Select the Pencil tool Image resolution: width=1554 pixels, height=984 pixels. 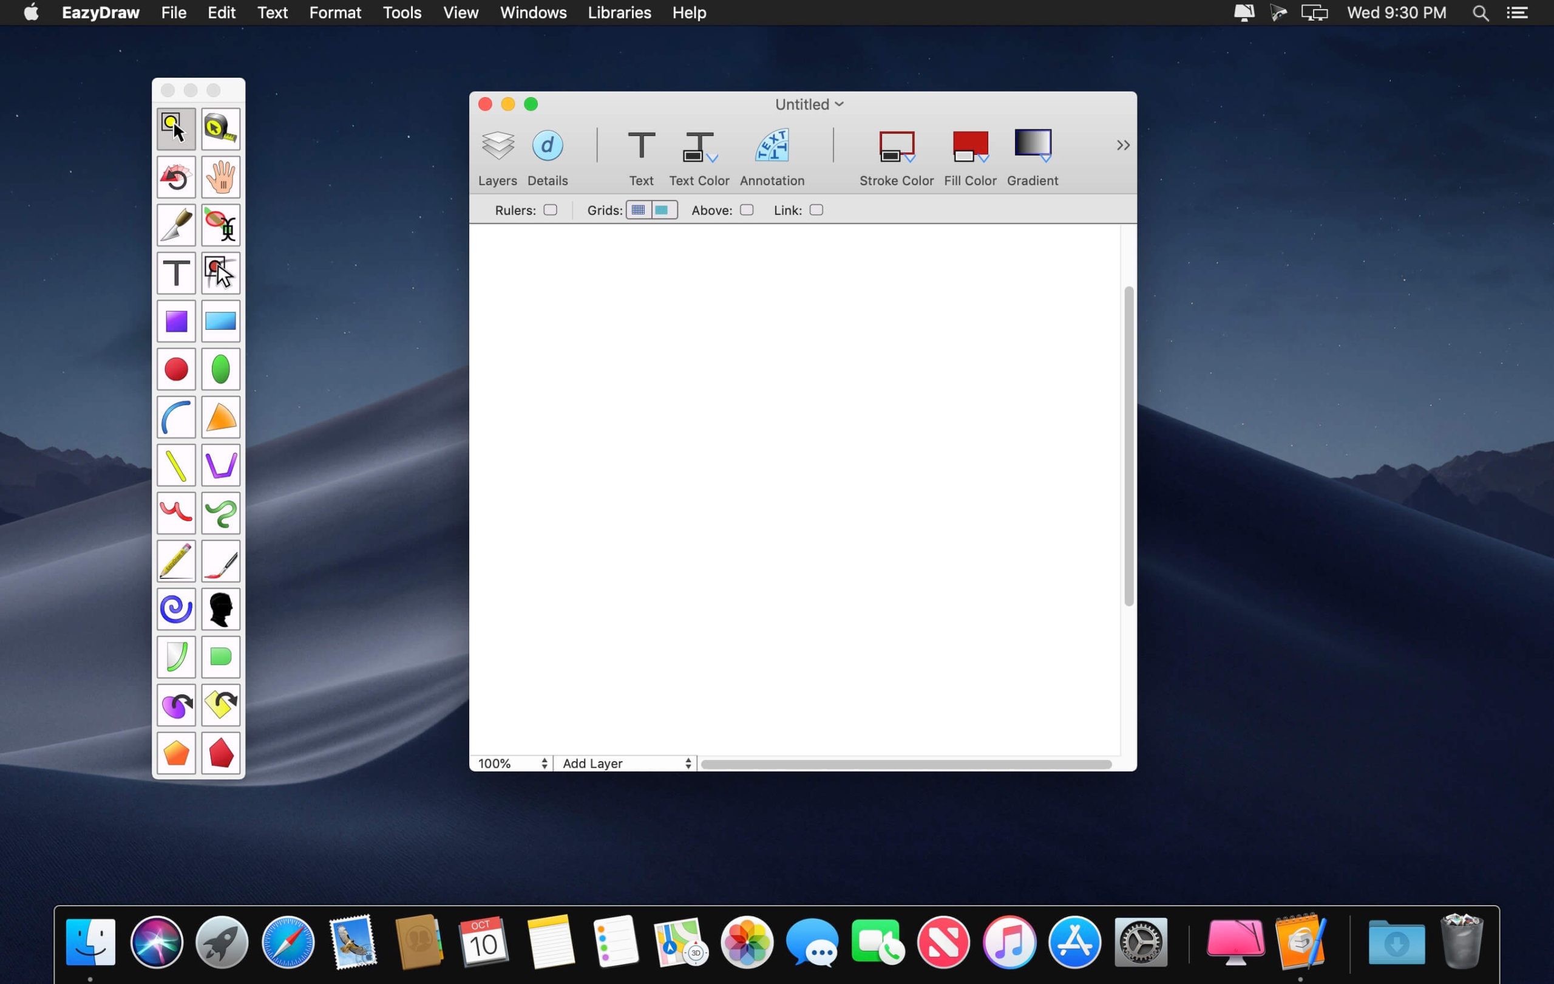[x=175, y=561]
